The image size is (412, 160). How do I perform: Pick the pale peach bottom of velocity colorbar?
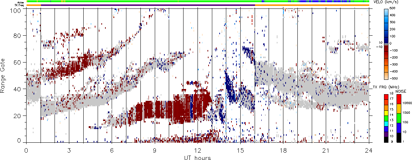[x=387, y=77]
